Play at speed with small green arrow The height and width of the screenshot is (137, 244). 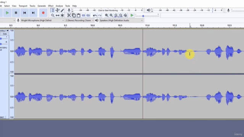[x=132, y=15]
